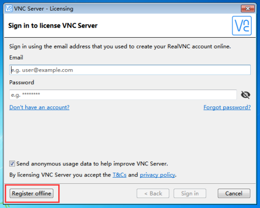
Task: Focus the Email input field
Action: point(130,70)
